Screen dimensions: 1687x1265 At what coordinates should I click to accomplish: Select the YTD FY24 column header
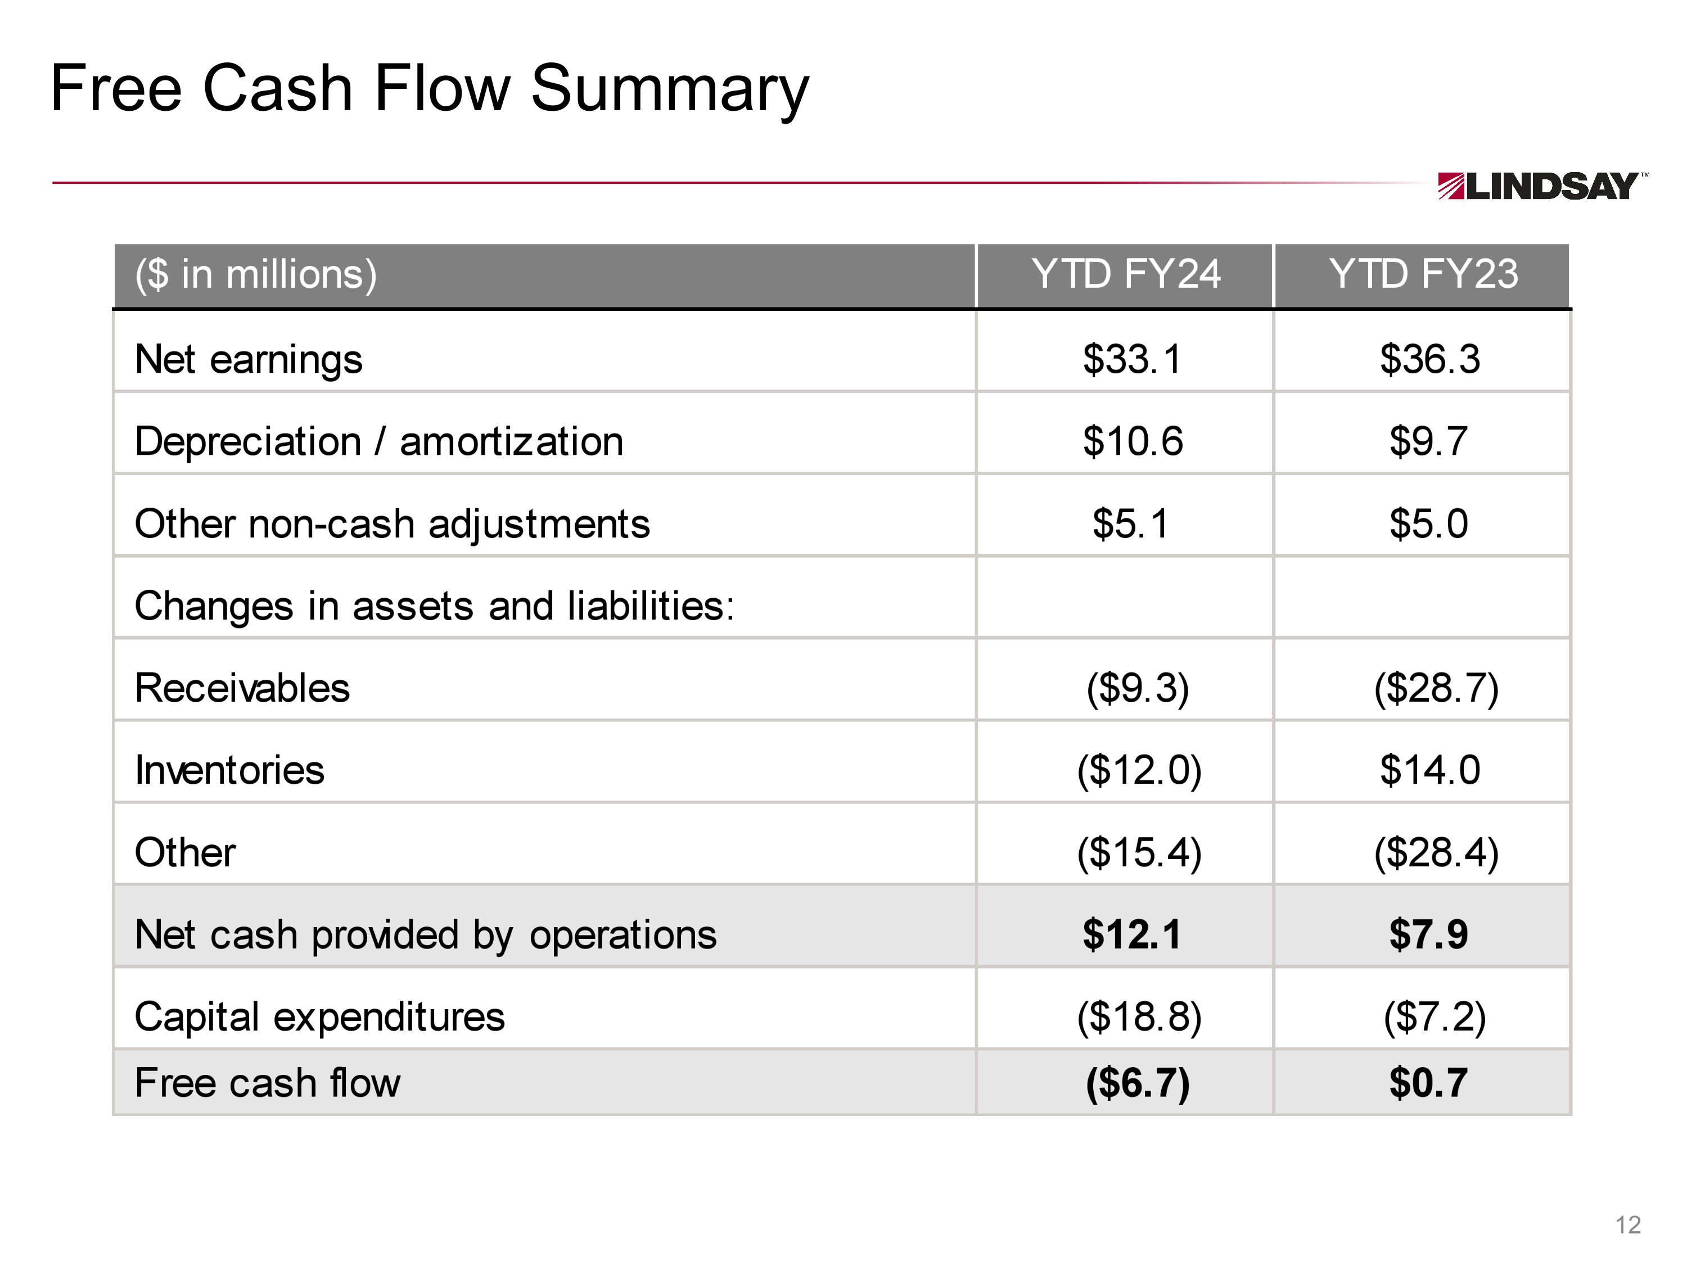[x=1125, y=274]
